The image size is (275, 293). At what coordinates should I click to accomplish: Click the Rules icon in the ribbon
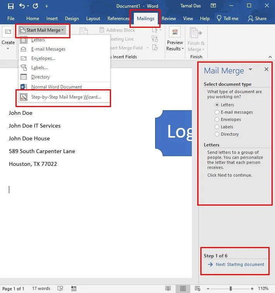tap(157, 30)
